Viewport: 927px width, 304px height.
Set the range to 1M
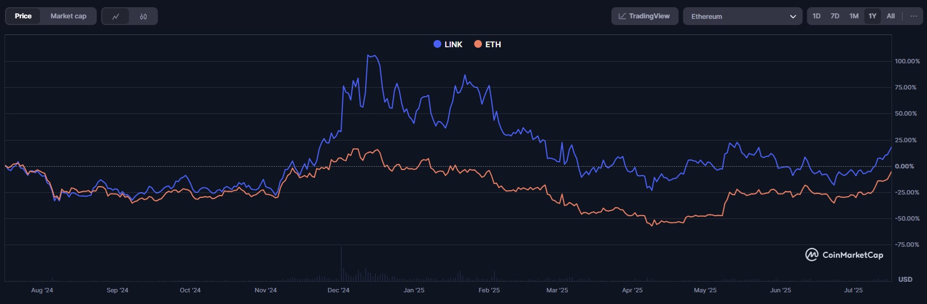[x=854, y=16]
